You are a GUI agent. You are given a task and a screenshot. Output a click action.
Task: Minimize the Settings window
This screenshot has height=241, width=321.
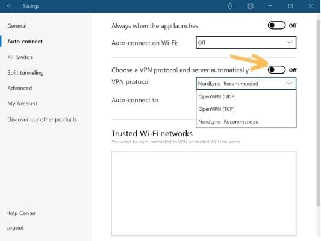pos(270,6)
